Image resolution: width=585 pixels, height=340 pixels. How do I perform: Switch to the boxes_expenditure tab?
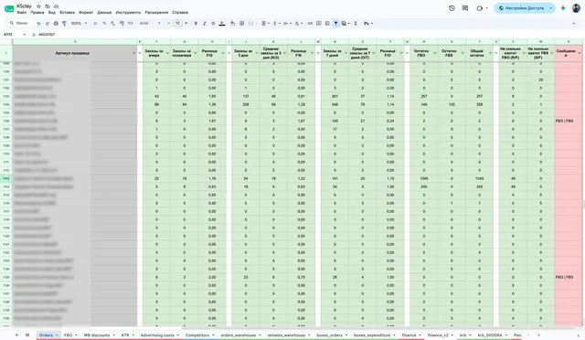tap(372, 335)
